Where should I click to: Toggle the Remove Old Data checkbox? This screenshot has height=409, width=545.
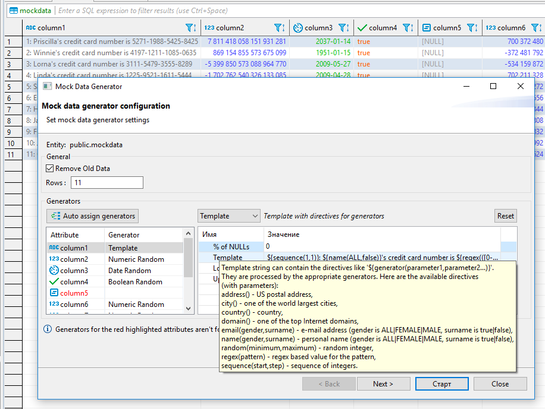tap(50, 167)
